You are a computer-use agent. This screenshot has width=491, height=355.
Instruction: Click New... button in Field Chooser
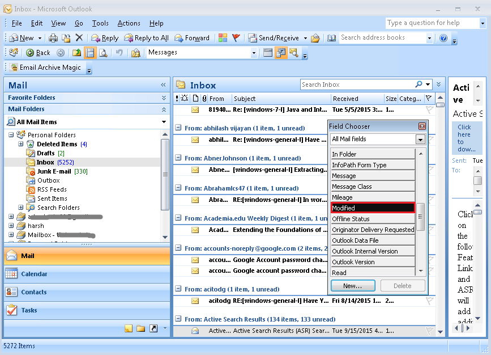(x=353, y=286)
